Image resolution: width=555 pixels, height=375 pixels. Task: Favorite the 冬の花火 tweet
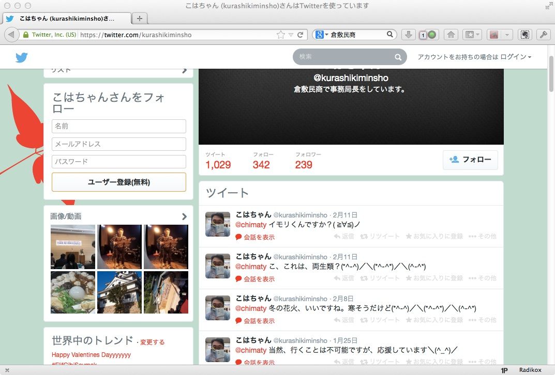434,320
